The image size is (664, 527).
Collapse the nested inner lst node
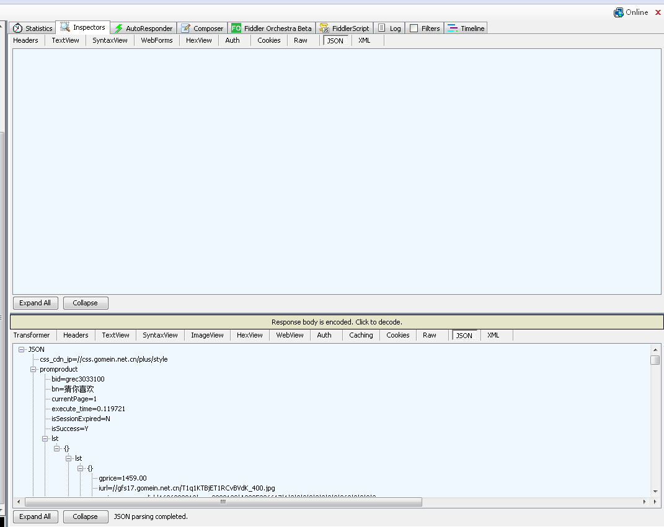(x=69, y=458)
